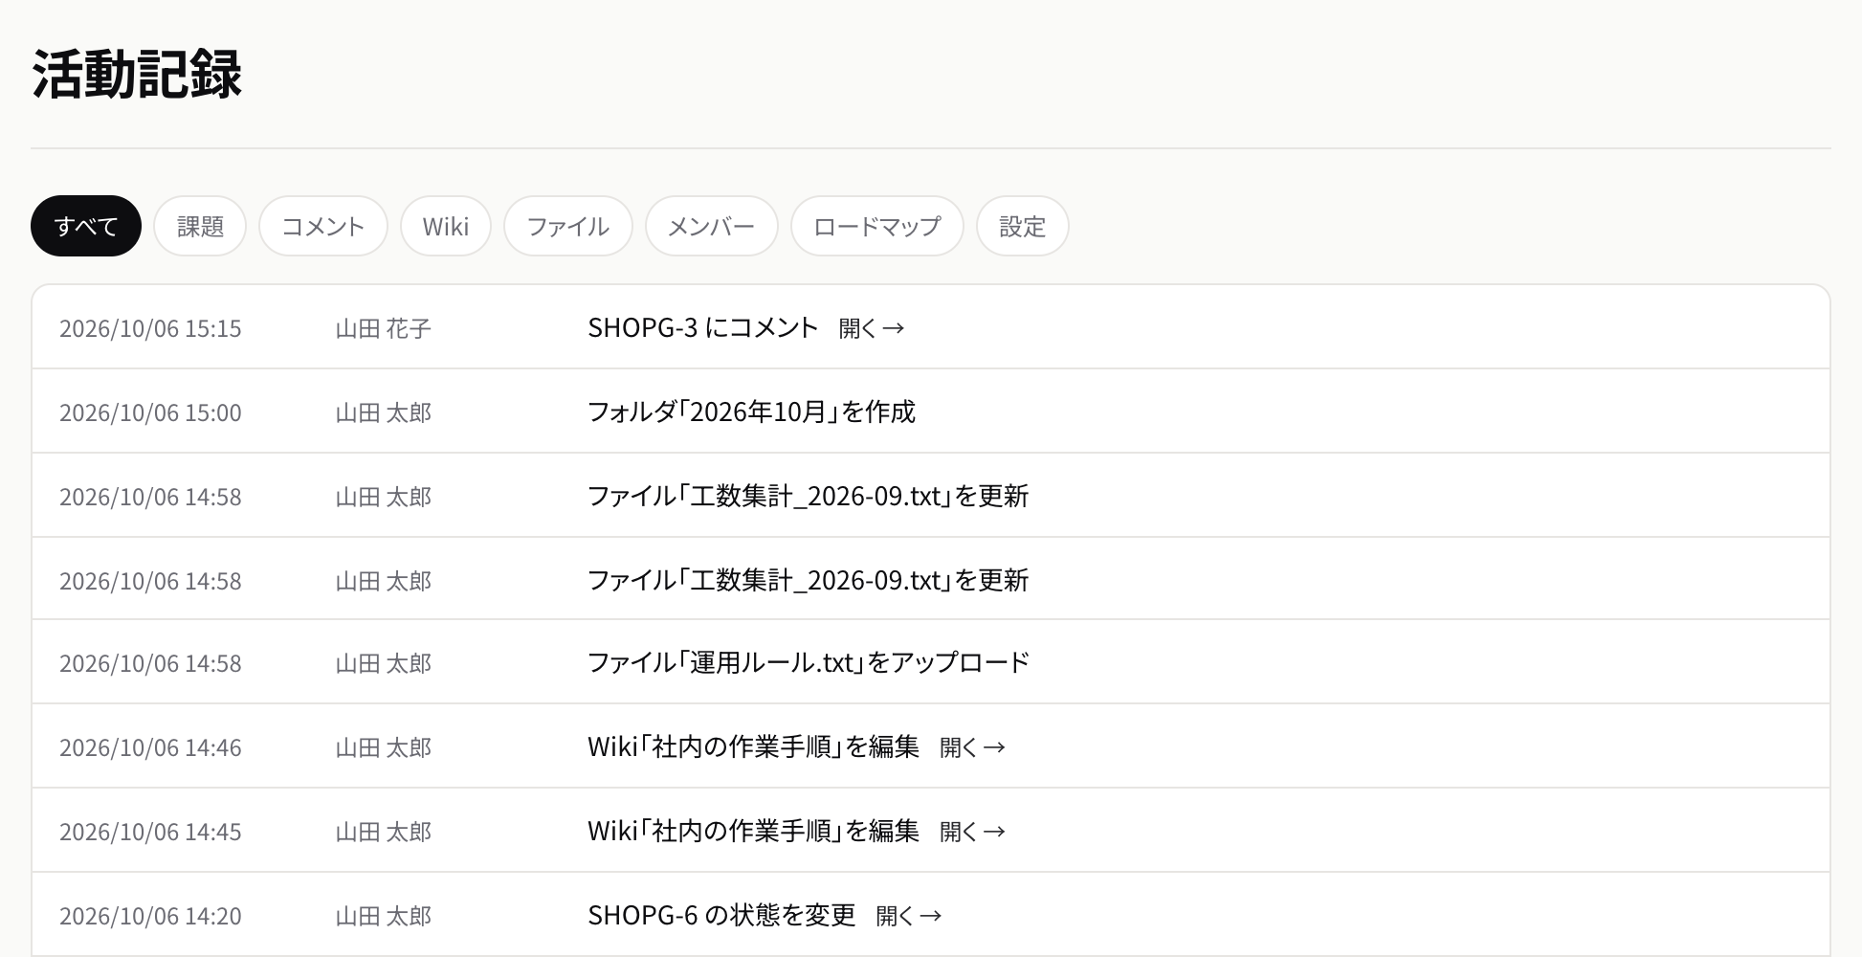Open Wiki edit from 14:46
This screenshot has width=1862, height=957.
973,747
